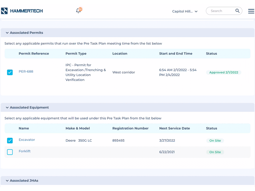Click the Forklift On Site status badge
The image size is (255, 191).
coord(215,152)
